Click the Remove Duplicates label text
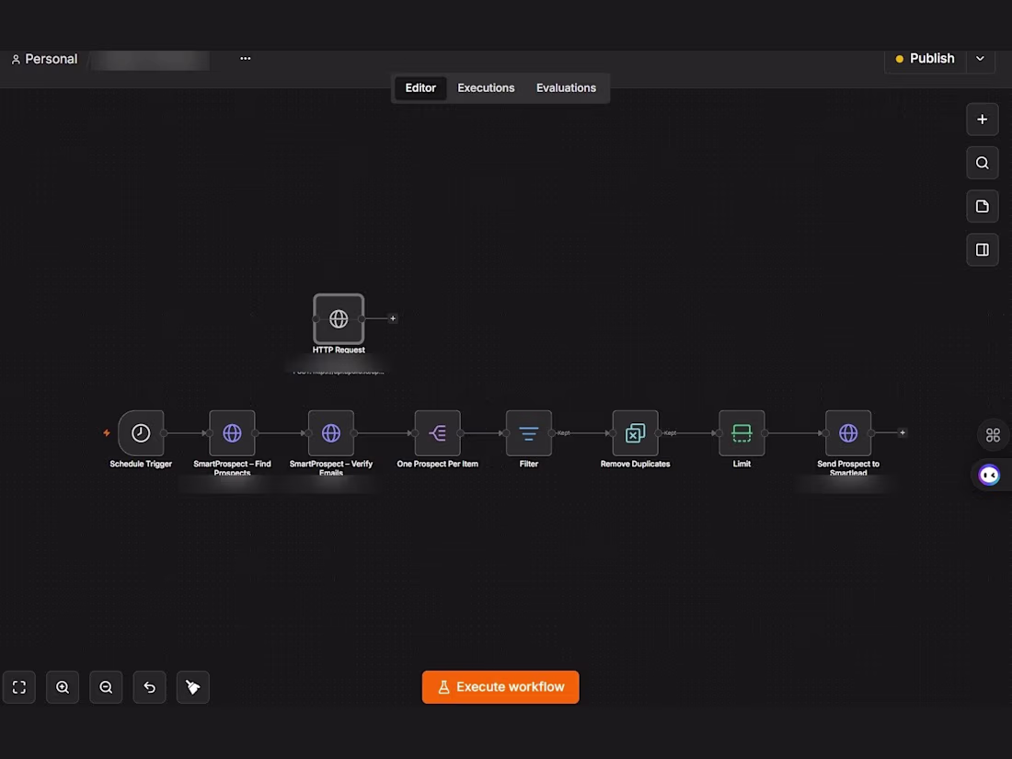 point(635,464)
